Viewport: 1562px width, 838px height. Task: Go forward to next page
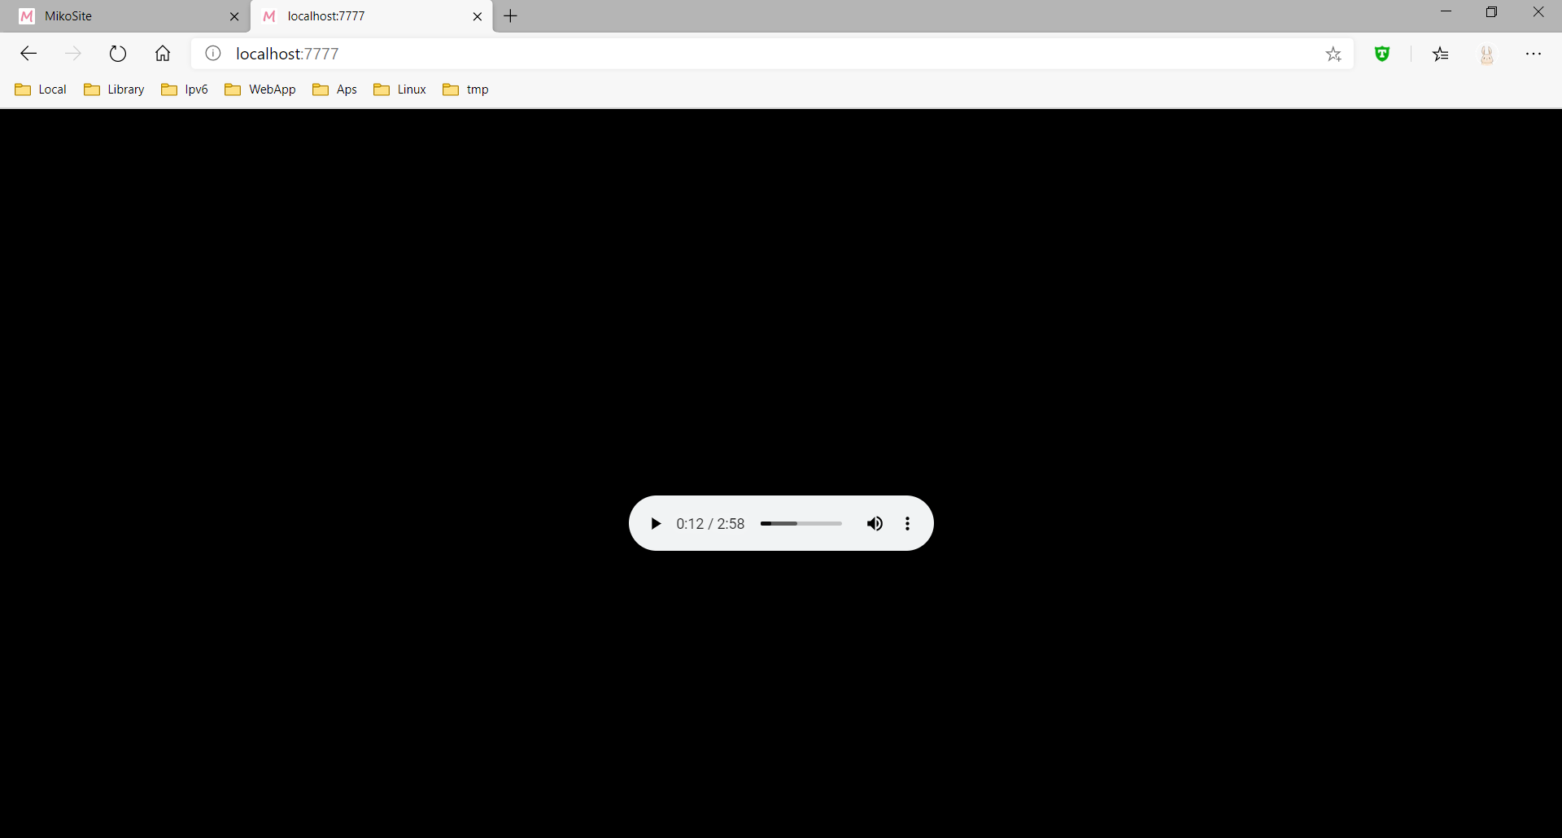pyautogui.click(x=73, y=54)
